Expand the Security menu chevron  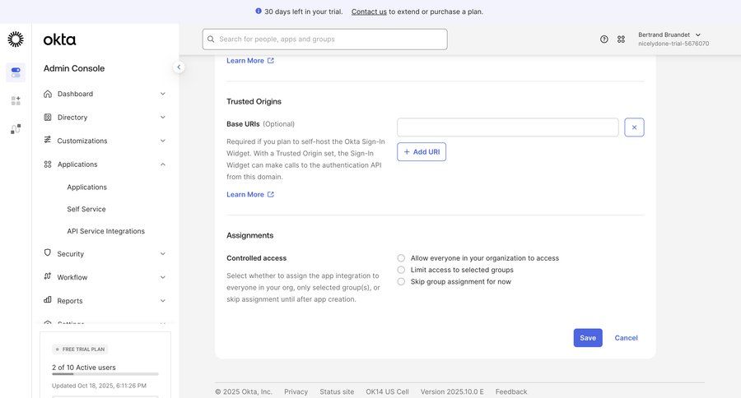[162, 253]
